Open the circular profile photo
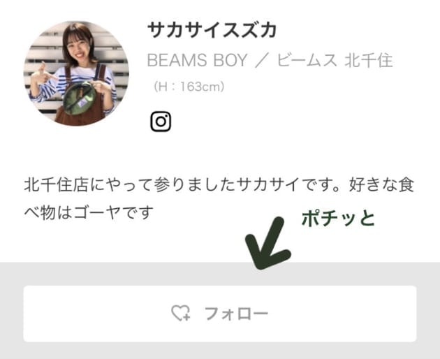This screenshot has width=440, height=359. [x=76, y=73]
